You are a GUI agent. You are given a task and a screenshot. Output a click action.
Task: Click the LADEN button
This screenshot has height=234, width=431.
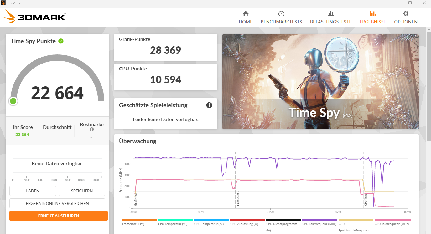[x=33, y=191]
